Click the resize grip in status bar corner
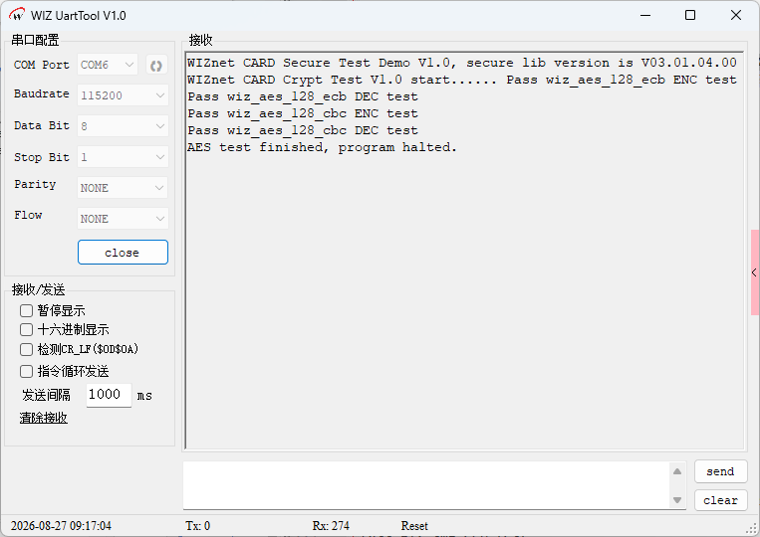The height and width of the screenshot is (537, 760). pos(754,530)
